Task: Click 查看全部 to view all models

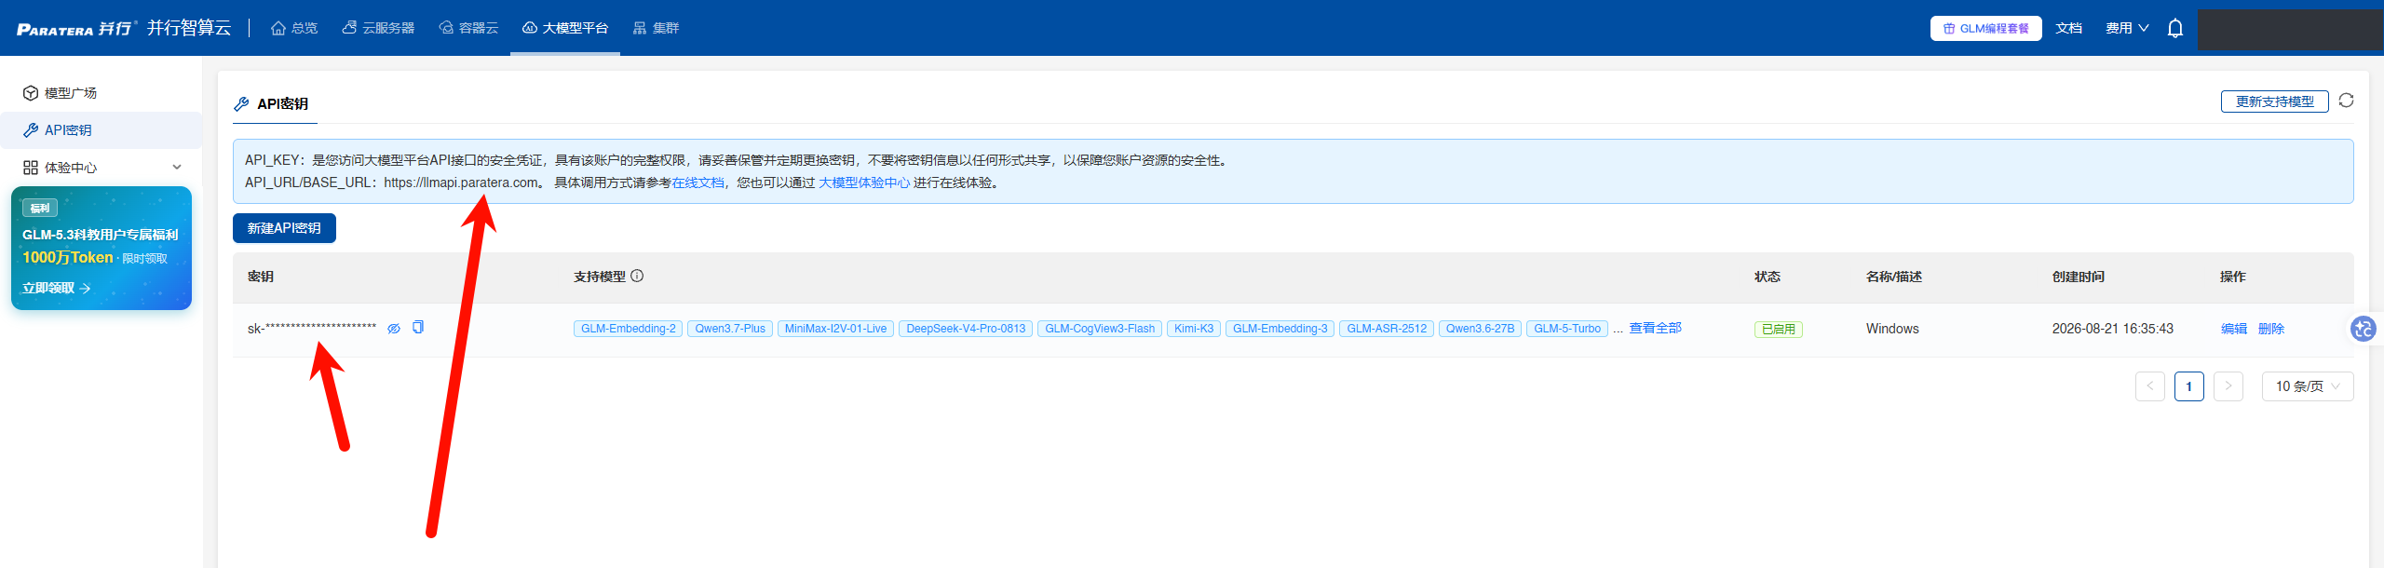Action: (1655, 328)
